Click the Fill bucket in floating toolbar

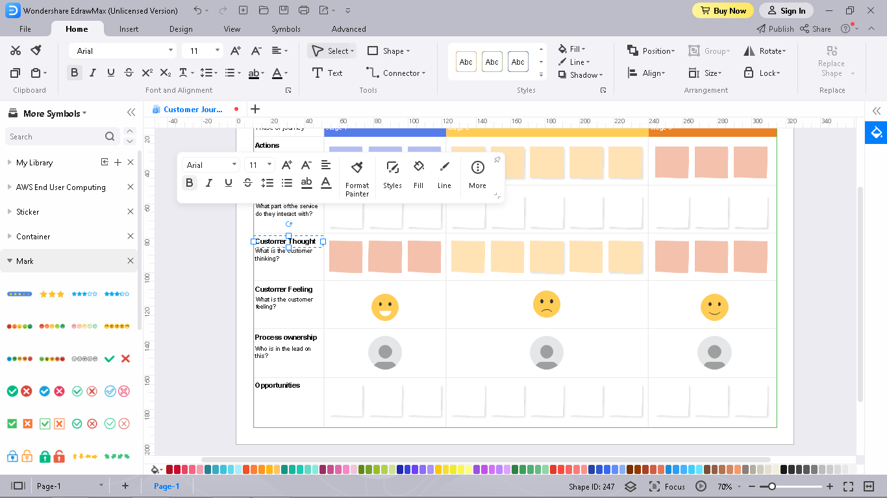tap(419, 175)
